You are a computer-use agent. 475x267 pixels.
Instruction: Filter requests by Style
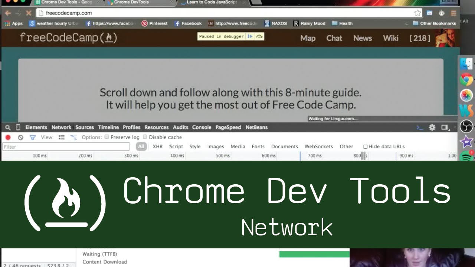(x=195, y=146)
